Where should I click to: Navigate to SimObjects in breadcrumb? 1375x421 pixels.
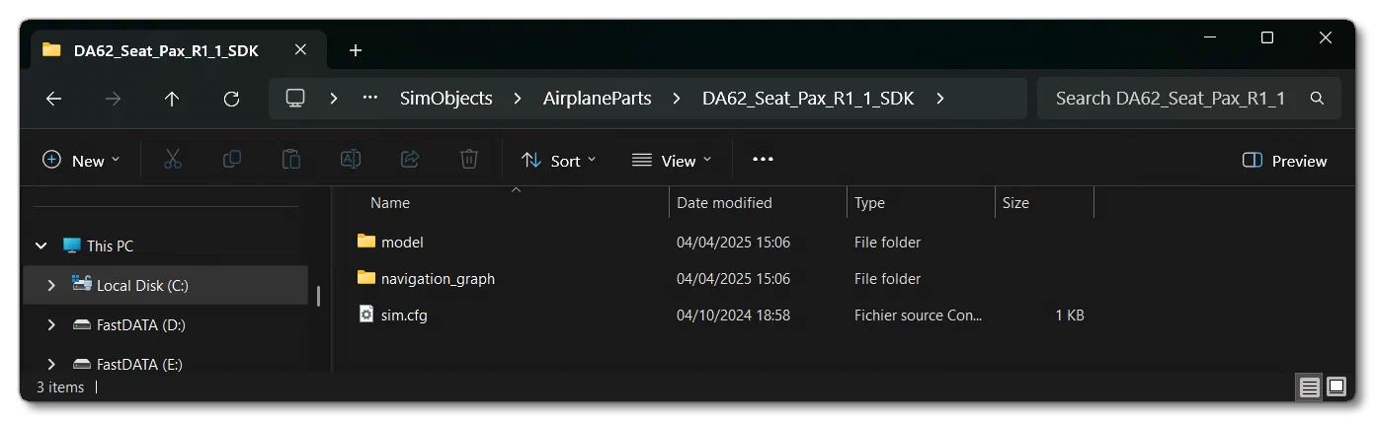[445, 99]
